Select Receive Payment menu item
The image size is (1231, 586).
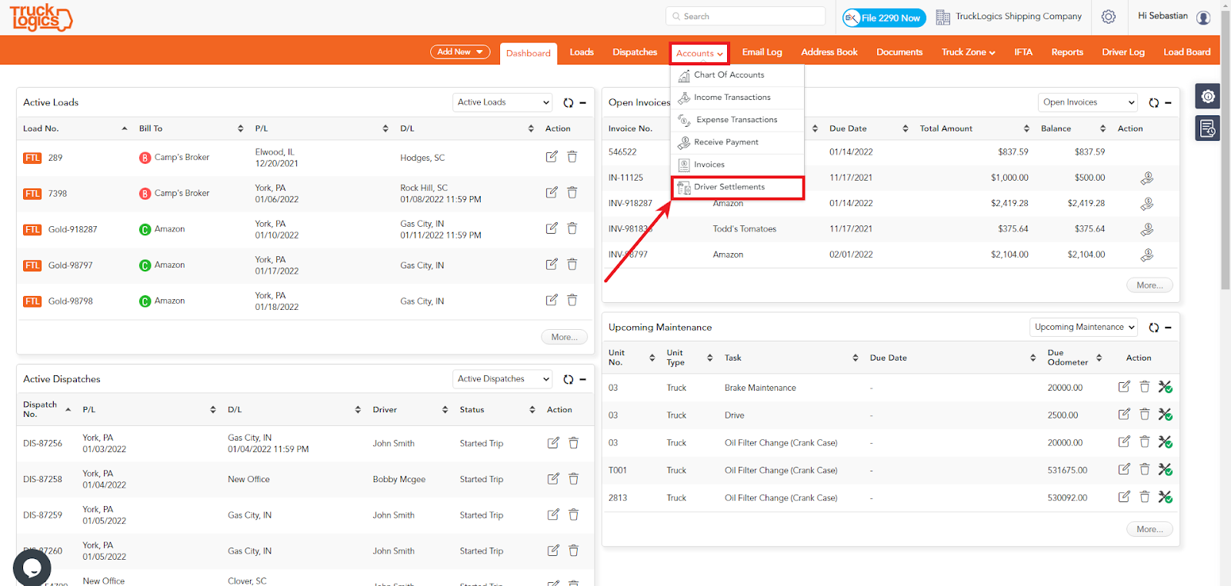point(738,142)
